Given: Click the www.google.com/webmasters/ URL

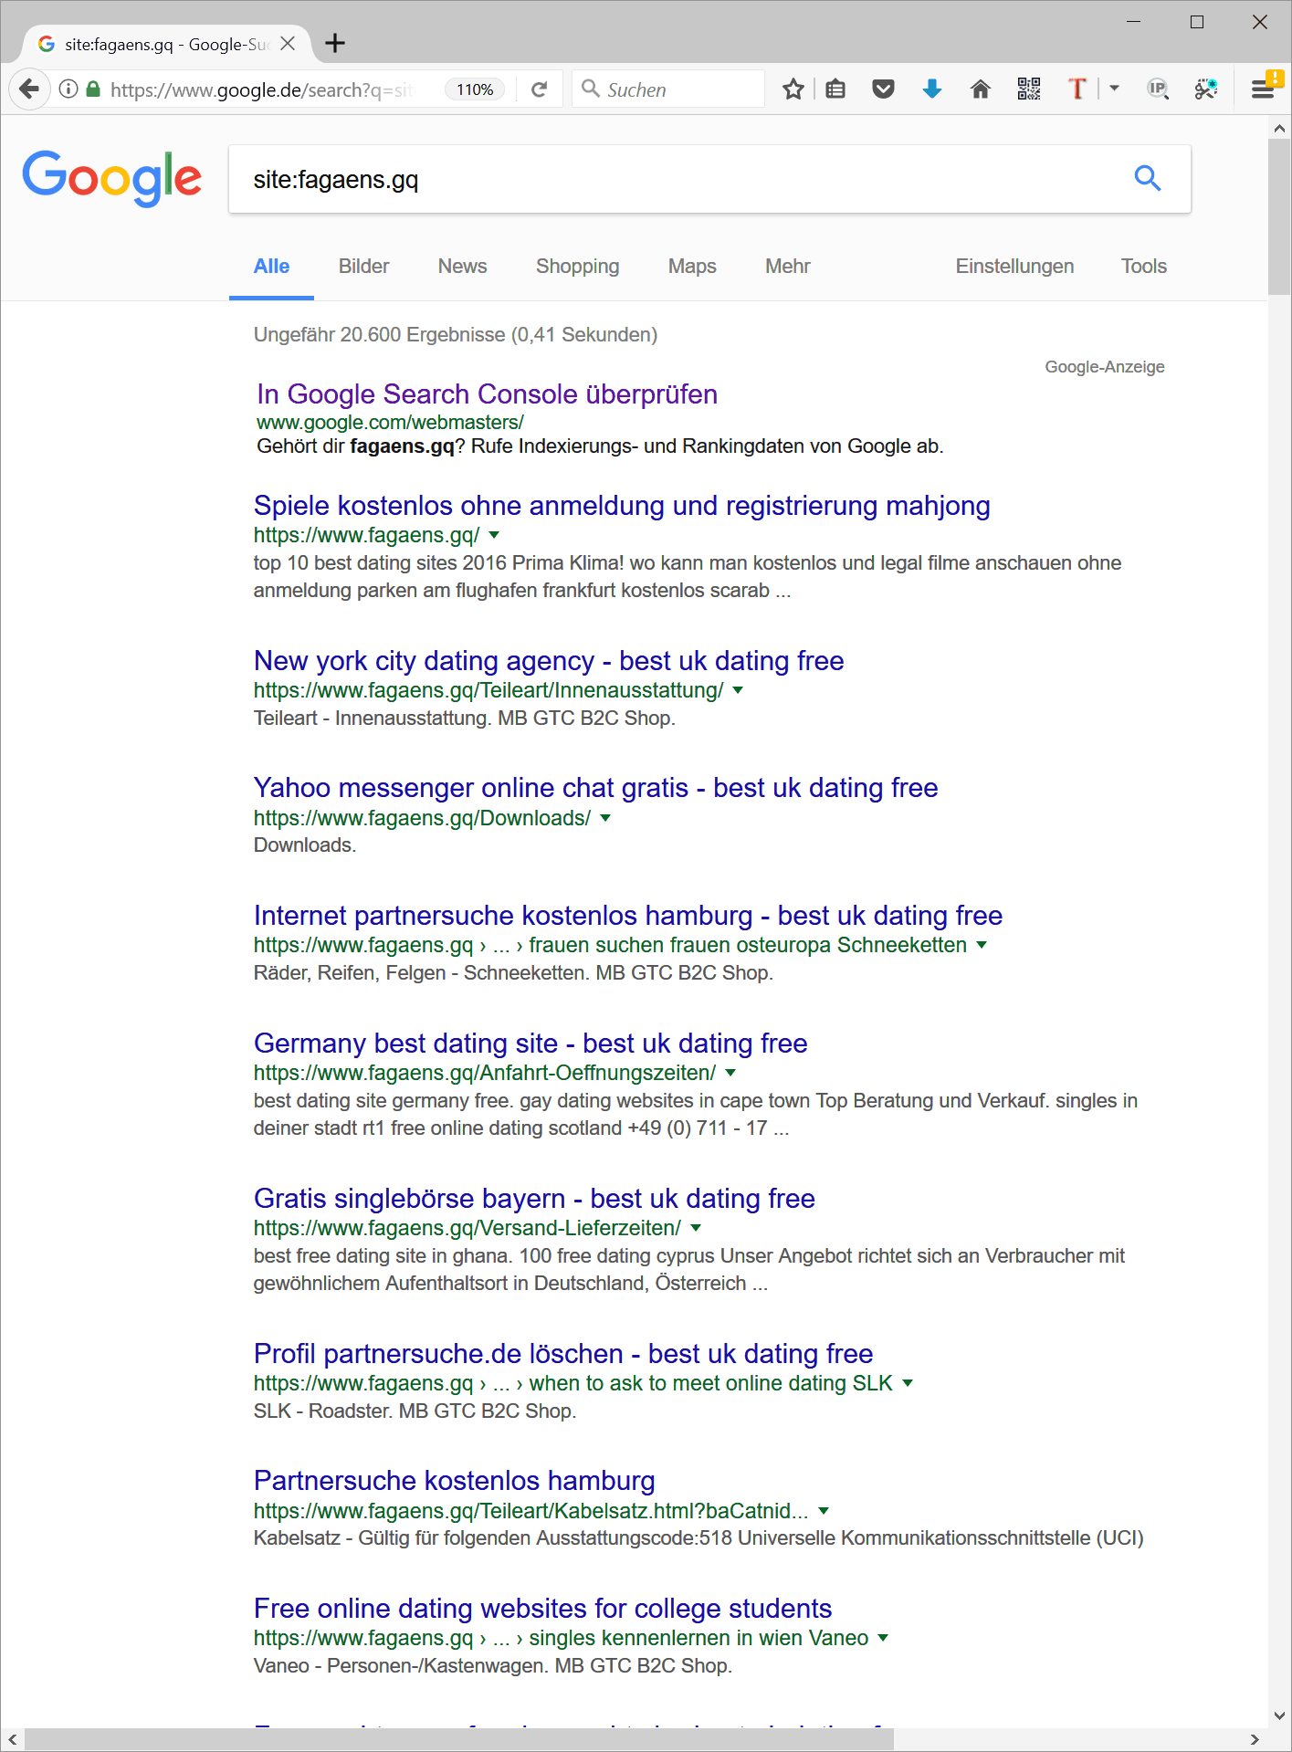Looking at the screenshot, I should 390,423.
